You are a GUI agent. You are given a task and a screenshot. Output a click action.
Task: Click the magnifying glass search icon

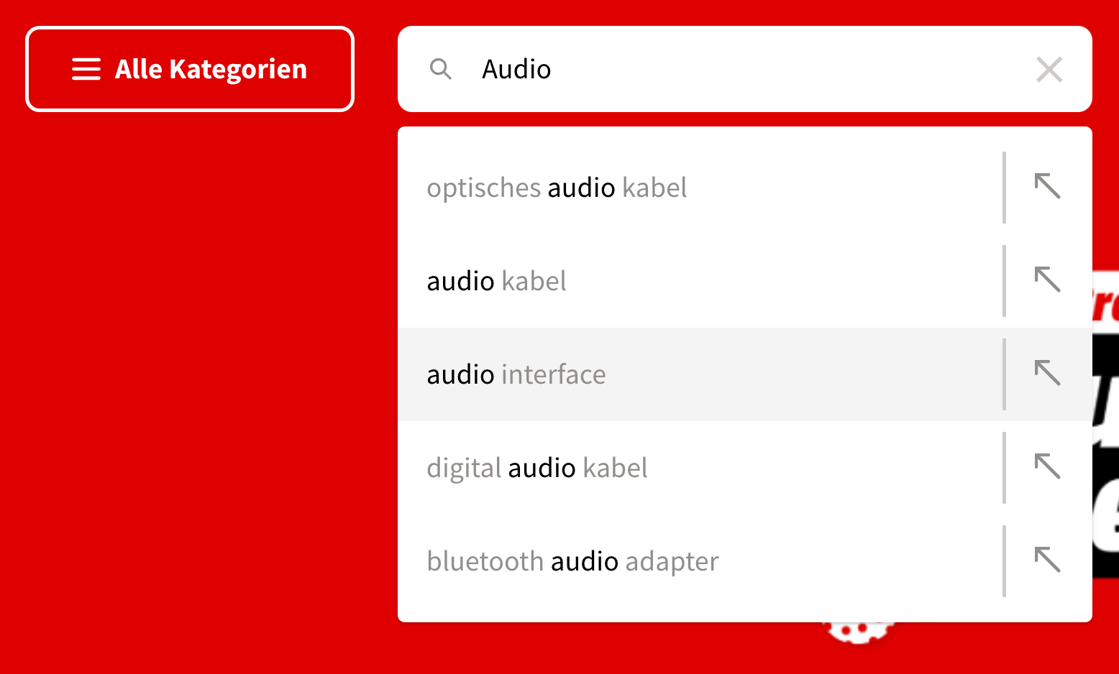[x=441, y=69]
